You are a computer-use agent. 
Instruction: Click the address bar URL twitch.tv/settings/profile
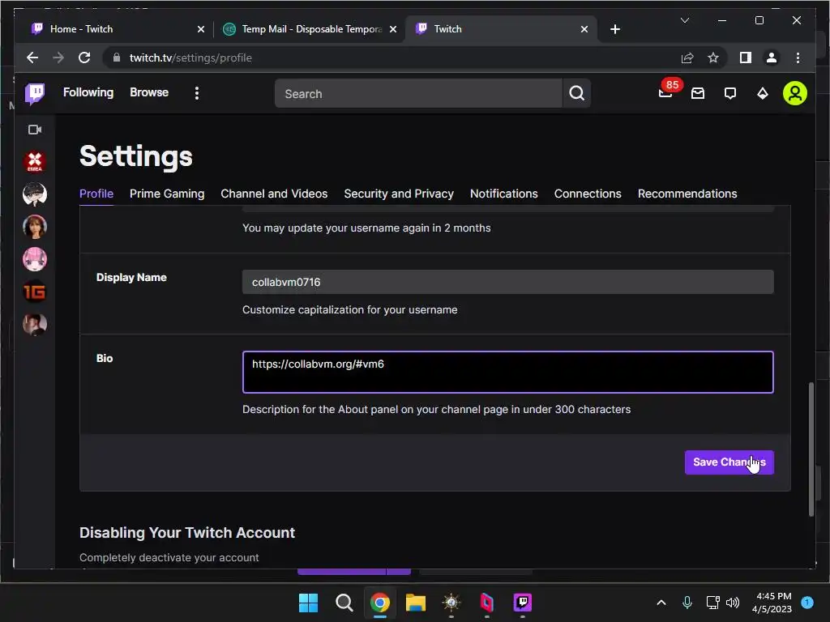[x=190, y=58]
